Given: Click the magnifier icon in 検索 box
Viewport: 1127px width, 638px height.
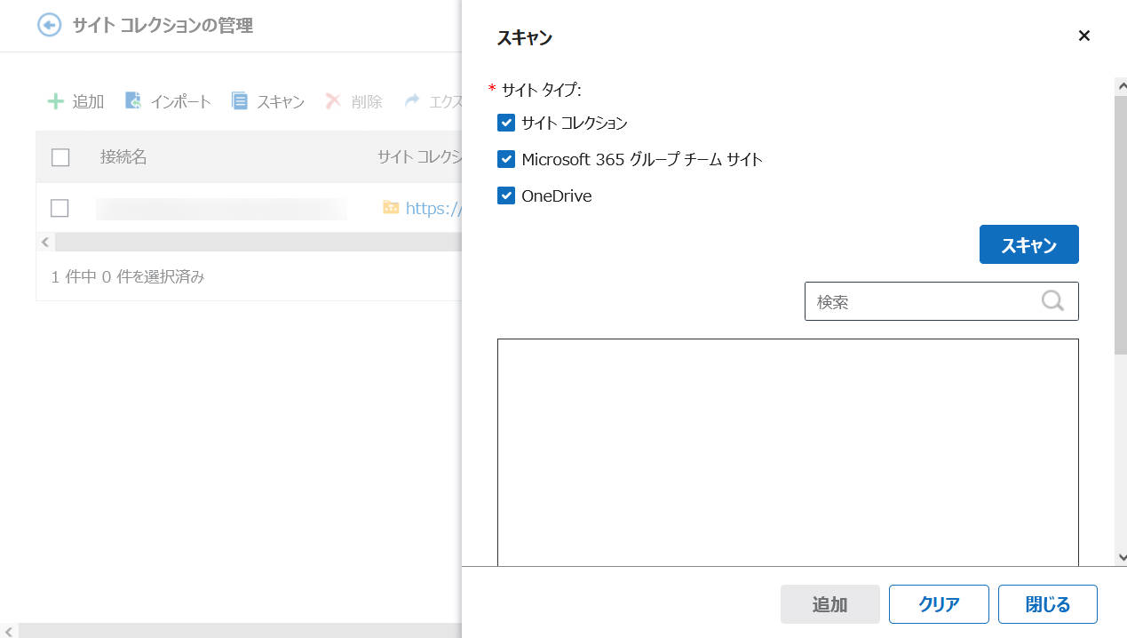Looking at the screenshot, I should 1052,301.
